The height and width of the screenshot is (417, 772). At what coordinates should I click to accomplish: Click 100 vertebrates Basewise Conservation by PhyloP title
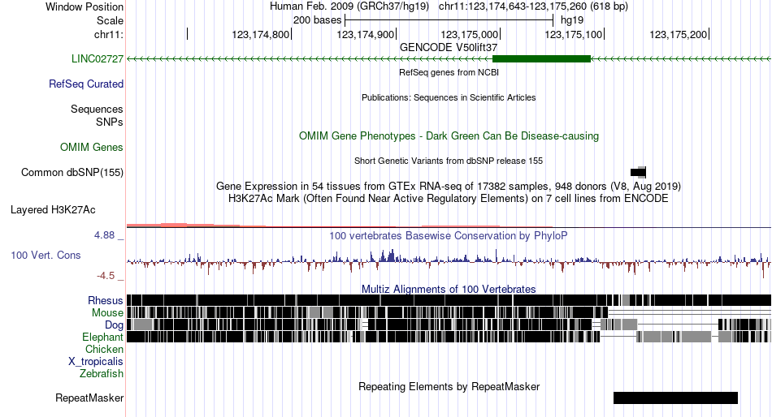(x=449, y=236)
